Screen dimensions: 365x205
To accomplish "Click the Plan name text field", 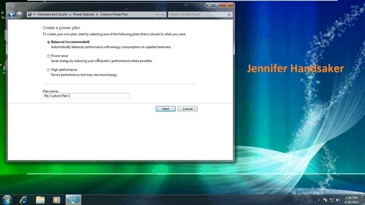I will point(86,96).
